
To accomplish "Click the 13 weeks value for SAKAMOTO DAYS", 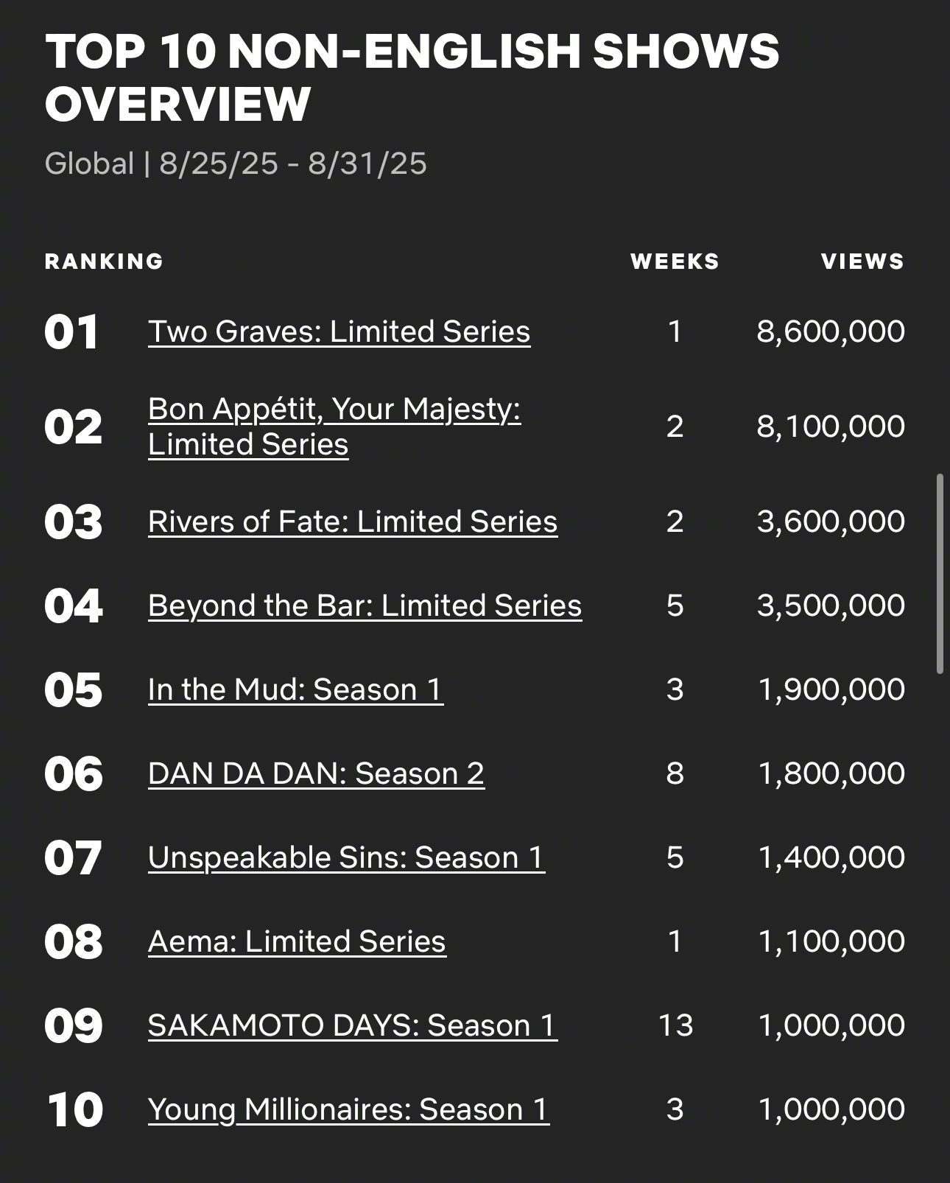I will [x=675, y=1026].
